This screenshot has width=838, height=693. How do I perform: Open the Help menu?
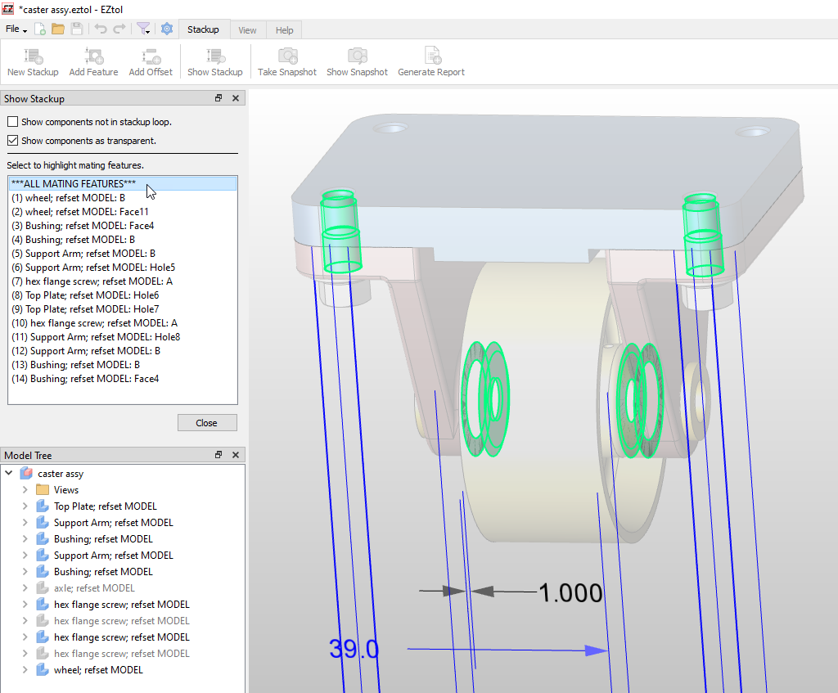[x=284, y=29]
